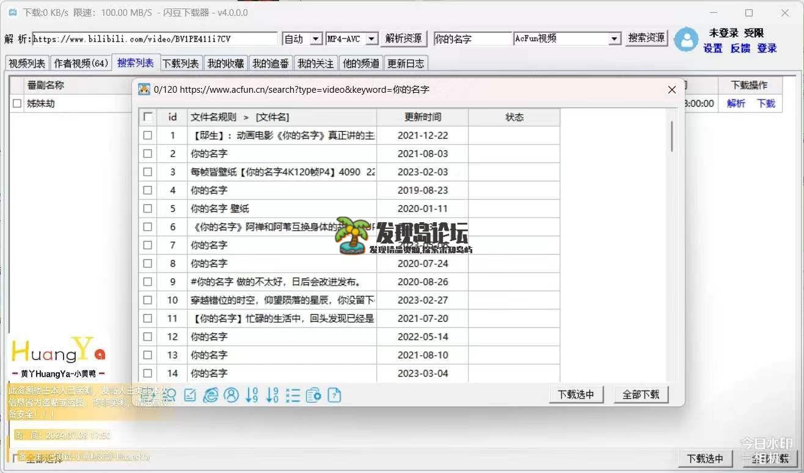Click 下载选中 button in dialog

pos(576,394)
